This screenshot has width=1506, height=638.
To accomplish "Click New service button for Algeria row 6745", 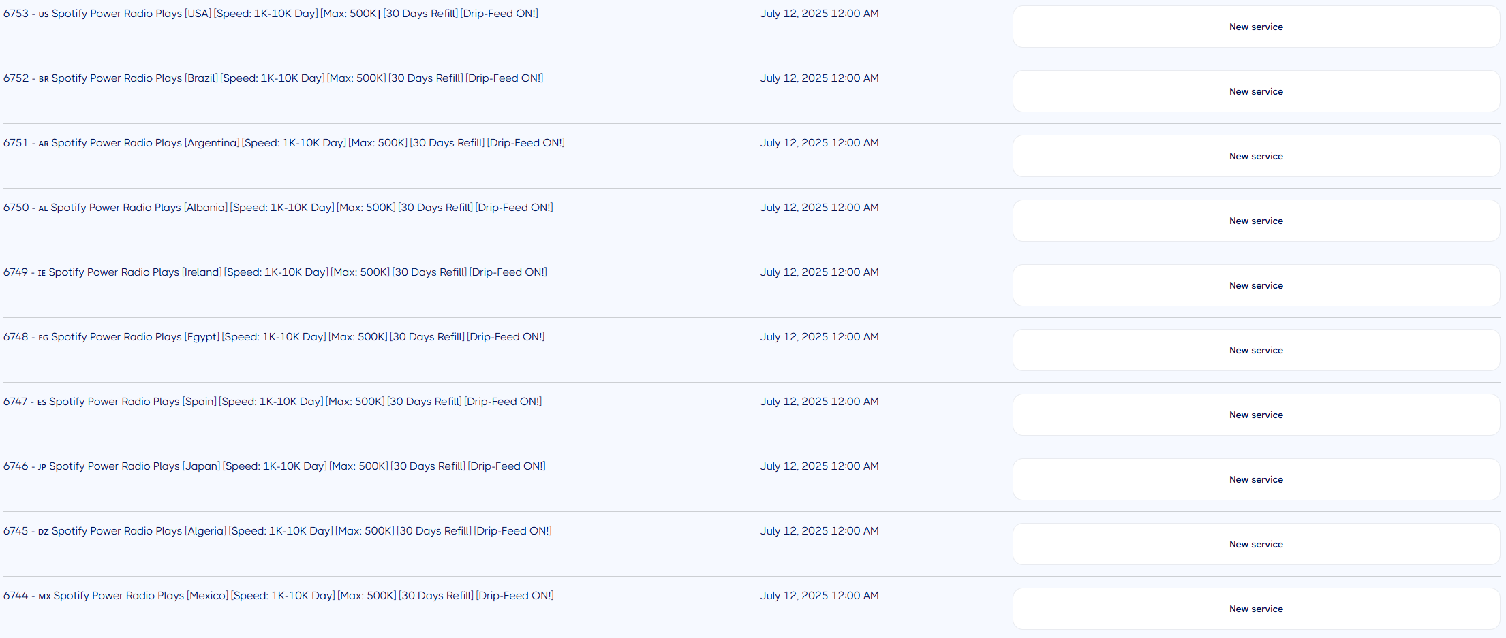I will pos(1256,544).
